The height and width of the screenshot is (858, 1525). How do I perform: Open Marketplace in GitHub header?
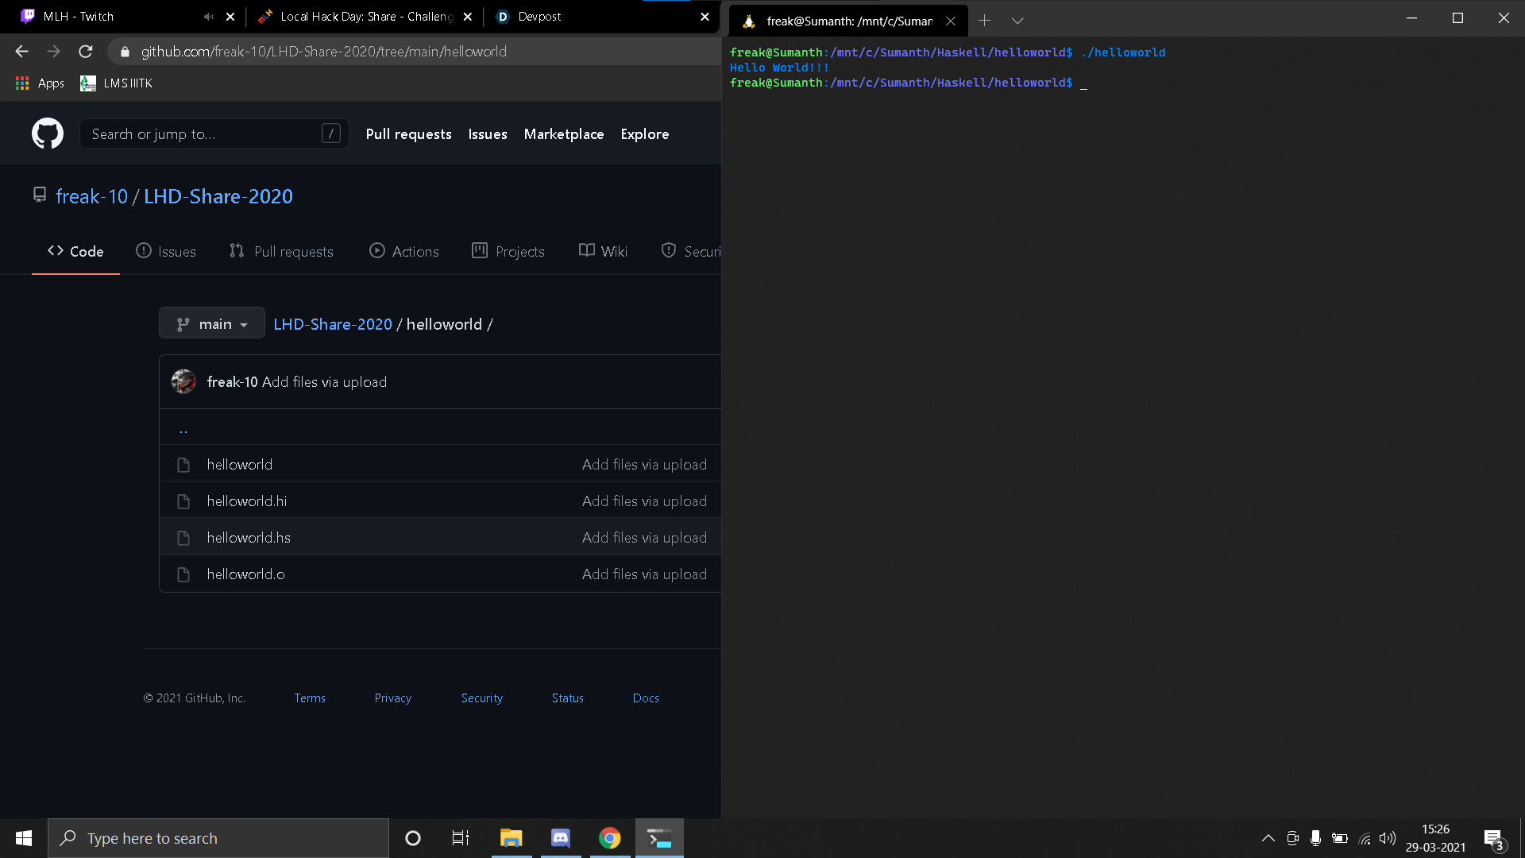[x=564, y=134]
